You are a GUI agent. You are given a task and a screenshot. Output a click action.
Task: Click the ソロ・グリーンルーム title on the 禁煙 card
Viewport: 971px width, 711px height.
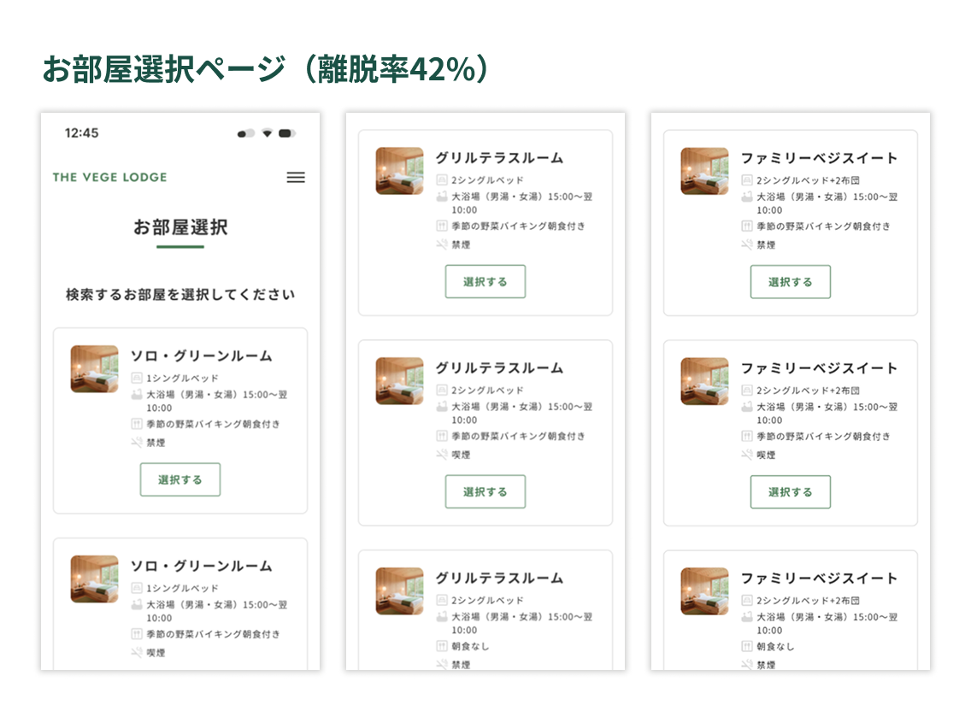201,356
